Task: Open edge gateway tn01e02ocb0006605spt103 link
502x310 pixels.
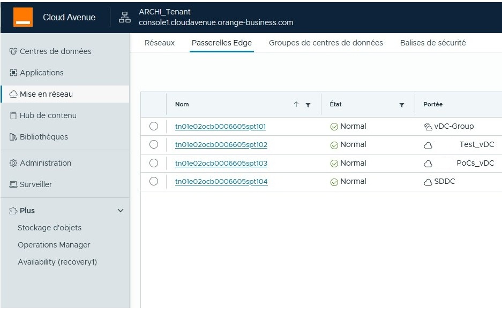Action: click(x=221, y=163)
